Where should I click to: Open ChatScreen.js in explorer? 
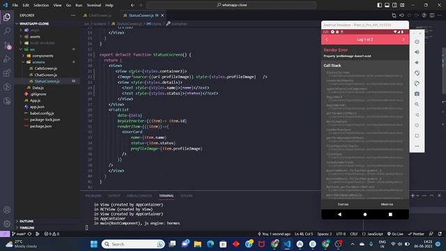click(x=47, y=75)
